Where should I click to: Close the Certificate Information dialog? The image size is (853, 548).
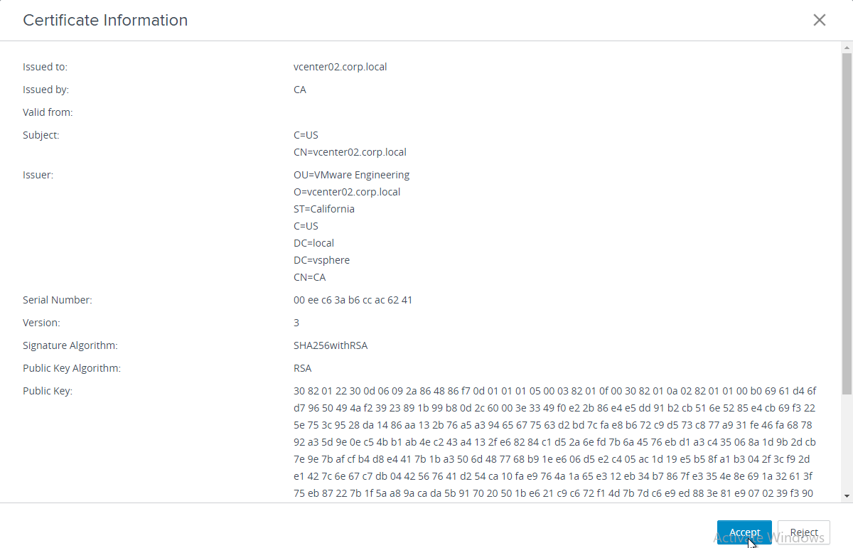[820, 20]
